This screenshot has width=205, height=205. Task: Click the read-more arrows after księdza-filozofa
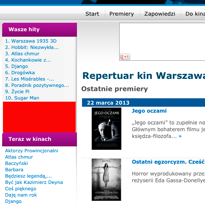point(180,136)
